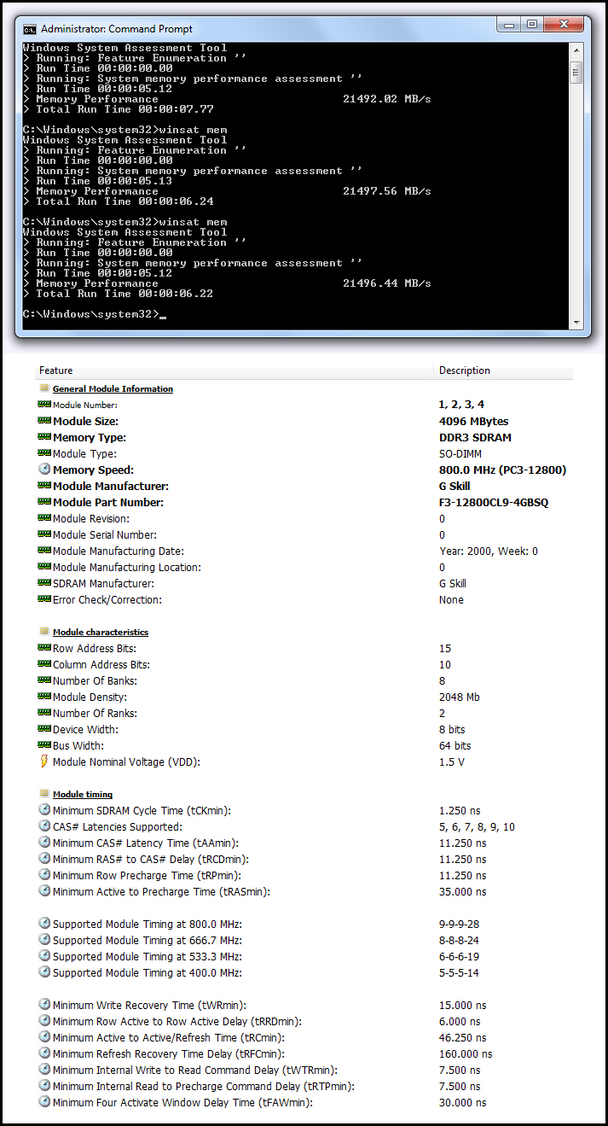Click the final C:\Windows\system32> prompt line
The height and width of the screenshot is (1126, 608).
coord(94,314)
